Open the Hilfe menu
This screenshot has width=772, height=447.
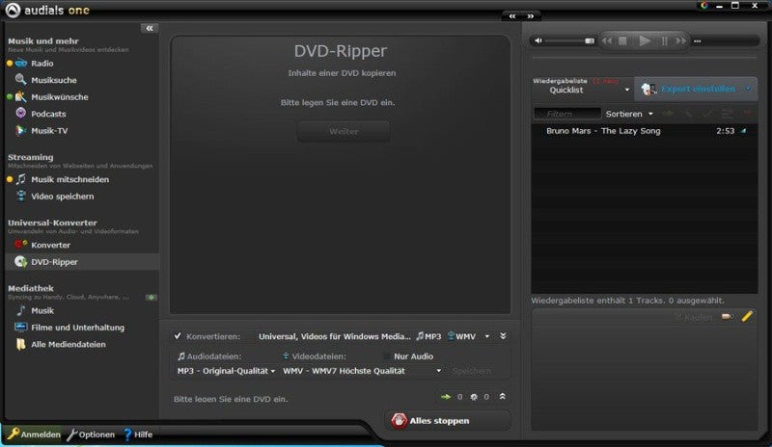[x=138, y=434]
